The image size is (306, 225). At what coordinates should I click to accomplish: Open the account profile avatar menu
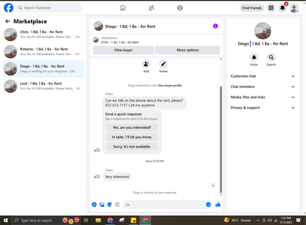point(294,8)
